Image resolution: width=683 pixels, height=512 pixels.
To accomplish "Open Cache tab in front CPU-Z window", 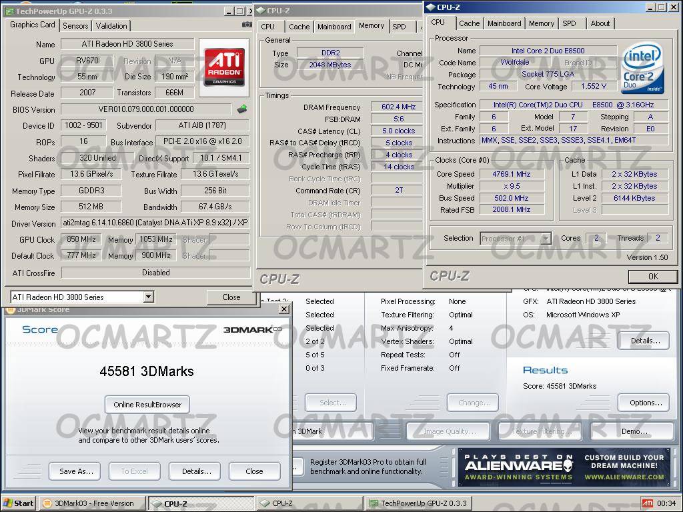I will [469, 23].
